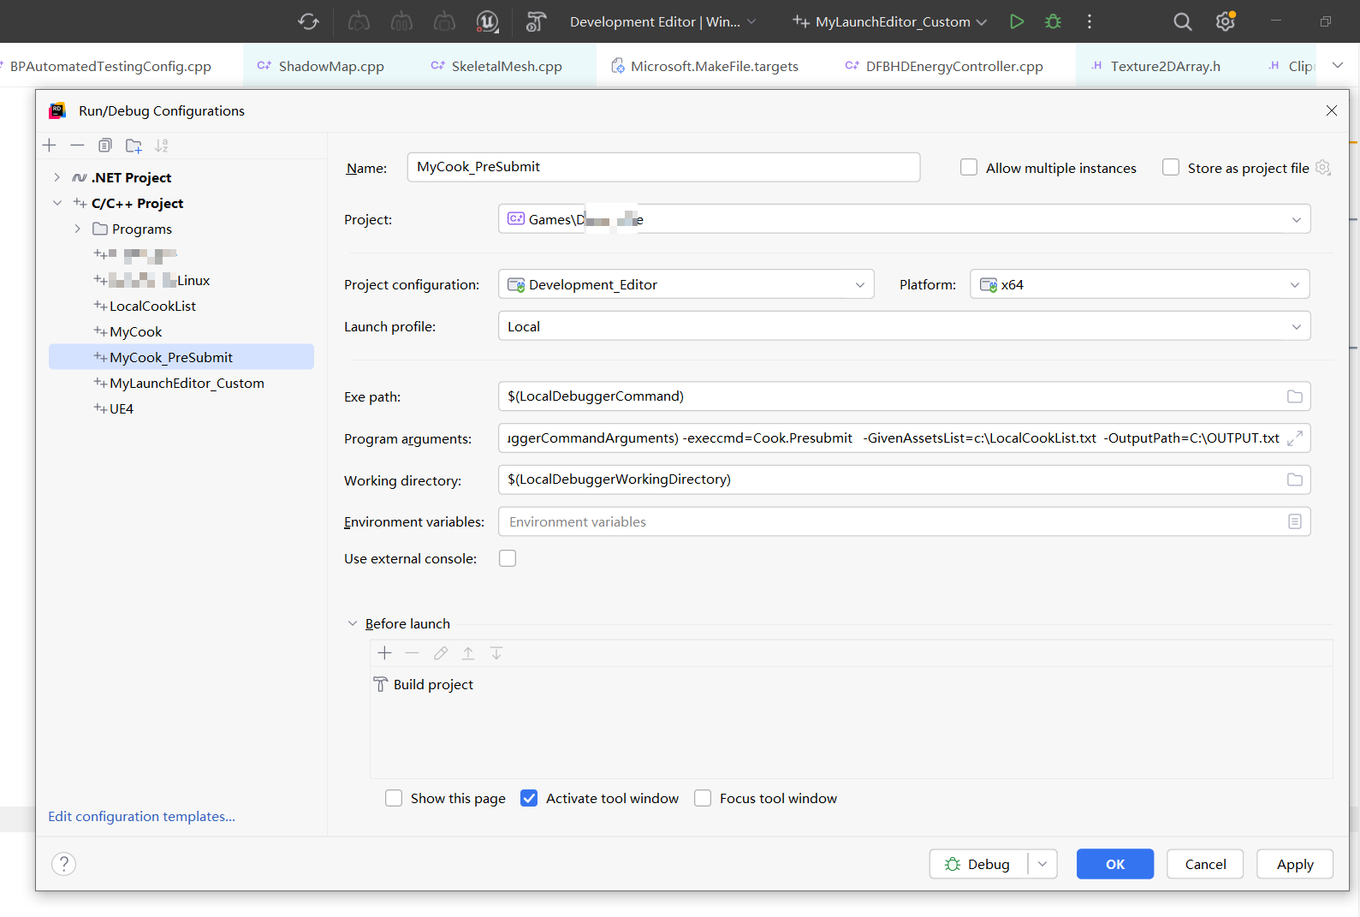Open DFBHDEnergyController.cpp tab
Screen dimensions: 1360x917
(944, 66)
